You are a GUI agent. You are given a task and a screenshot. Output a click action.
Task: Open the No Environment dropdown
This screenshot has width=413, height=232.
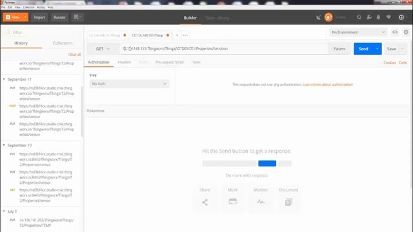[358, 32]
